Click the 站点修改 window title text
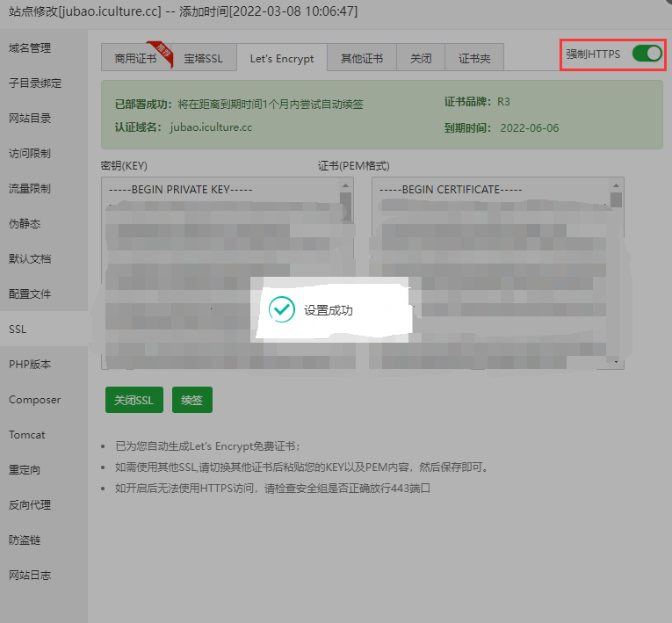Viewport: 672px width, 623px height. (183, 11)
